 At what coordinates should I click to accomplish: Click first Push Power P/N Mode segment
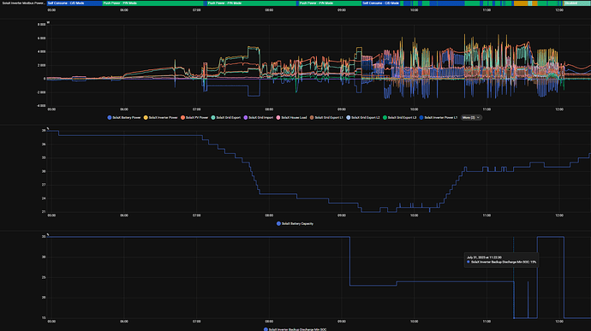pyautogui.click(x=152, y=3)
